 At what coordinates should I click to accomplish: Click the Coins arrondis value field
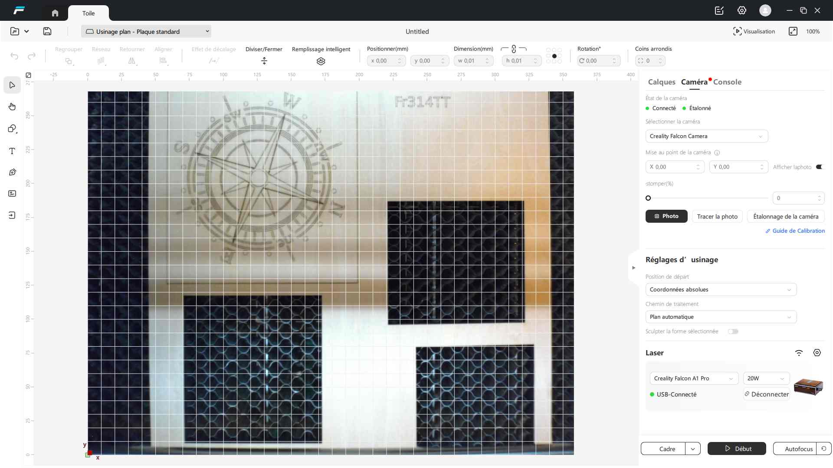(650, 61)
